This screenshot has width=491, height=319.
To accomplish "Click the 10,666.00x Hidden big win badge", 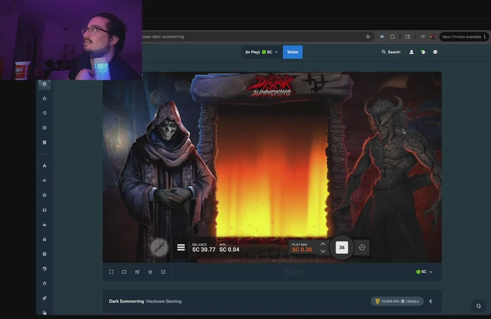I will 397,301.
